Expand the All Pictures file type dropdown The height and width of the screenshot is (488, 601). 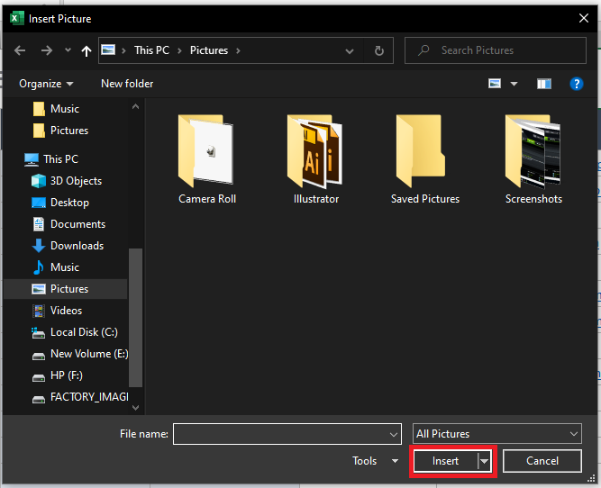pyautogui.click(x=497, y=434)
